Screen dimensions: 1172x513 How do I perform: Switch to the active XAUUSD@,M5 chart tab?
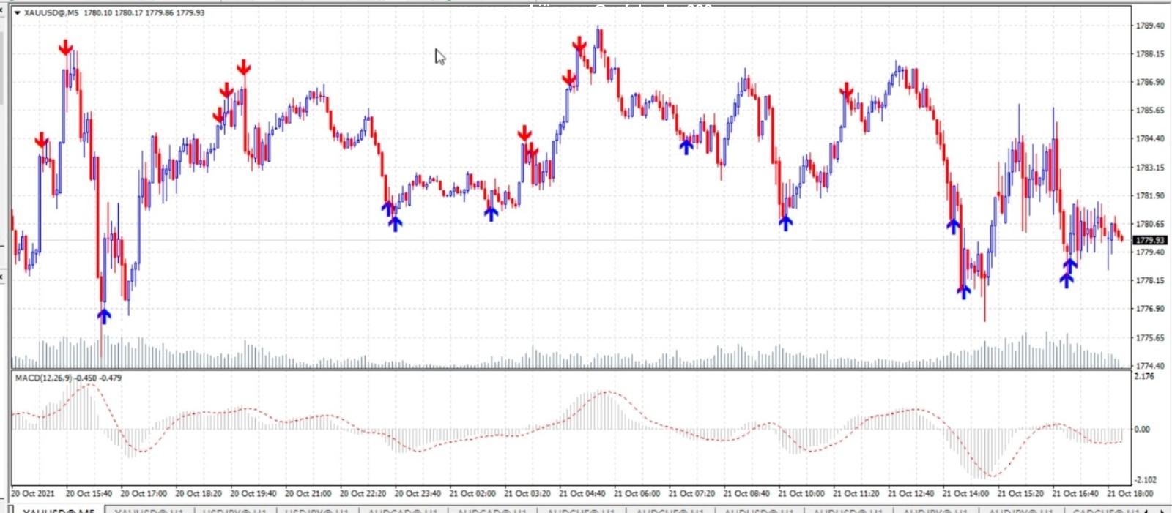(x=59, y=509)
